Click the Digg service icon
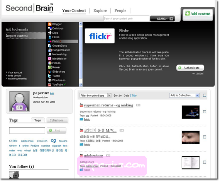 pos(50,33)
